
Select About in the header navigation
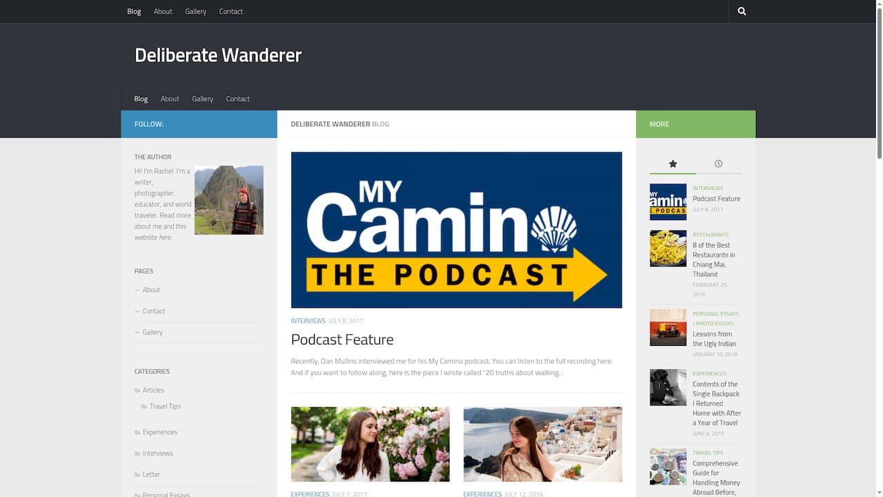point(170,99)
